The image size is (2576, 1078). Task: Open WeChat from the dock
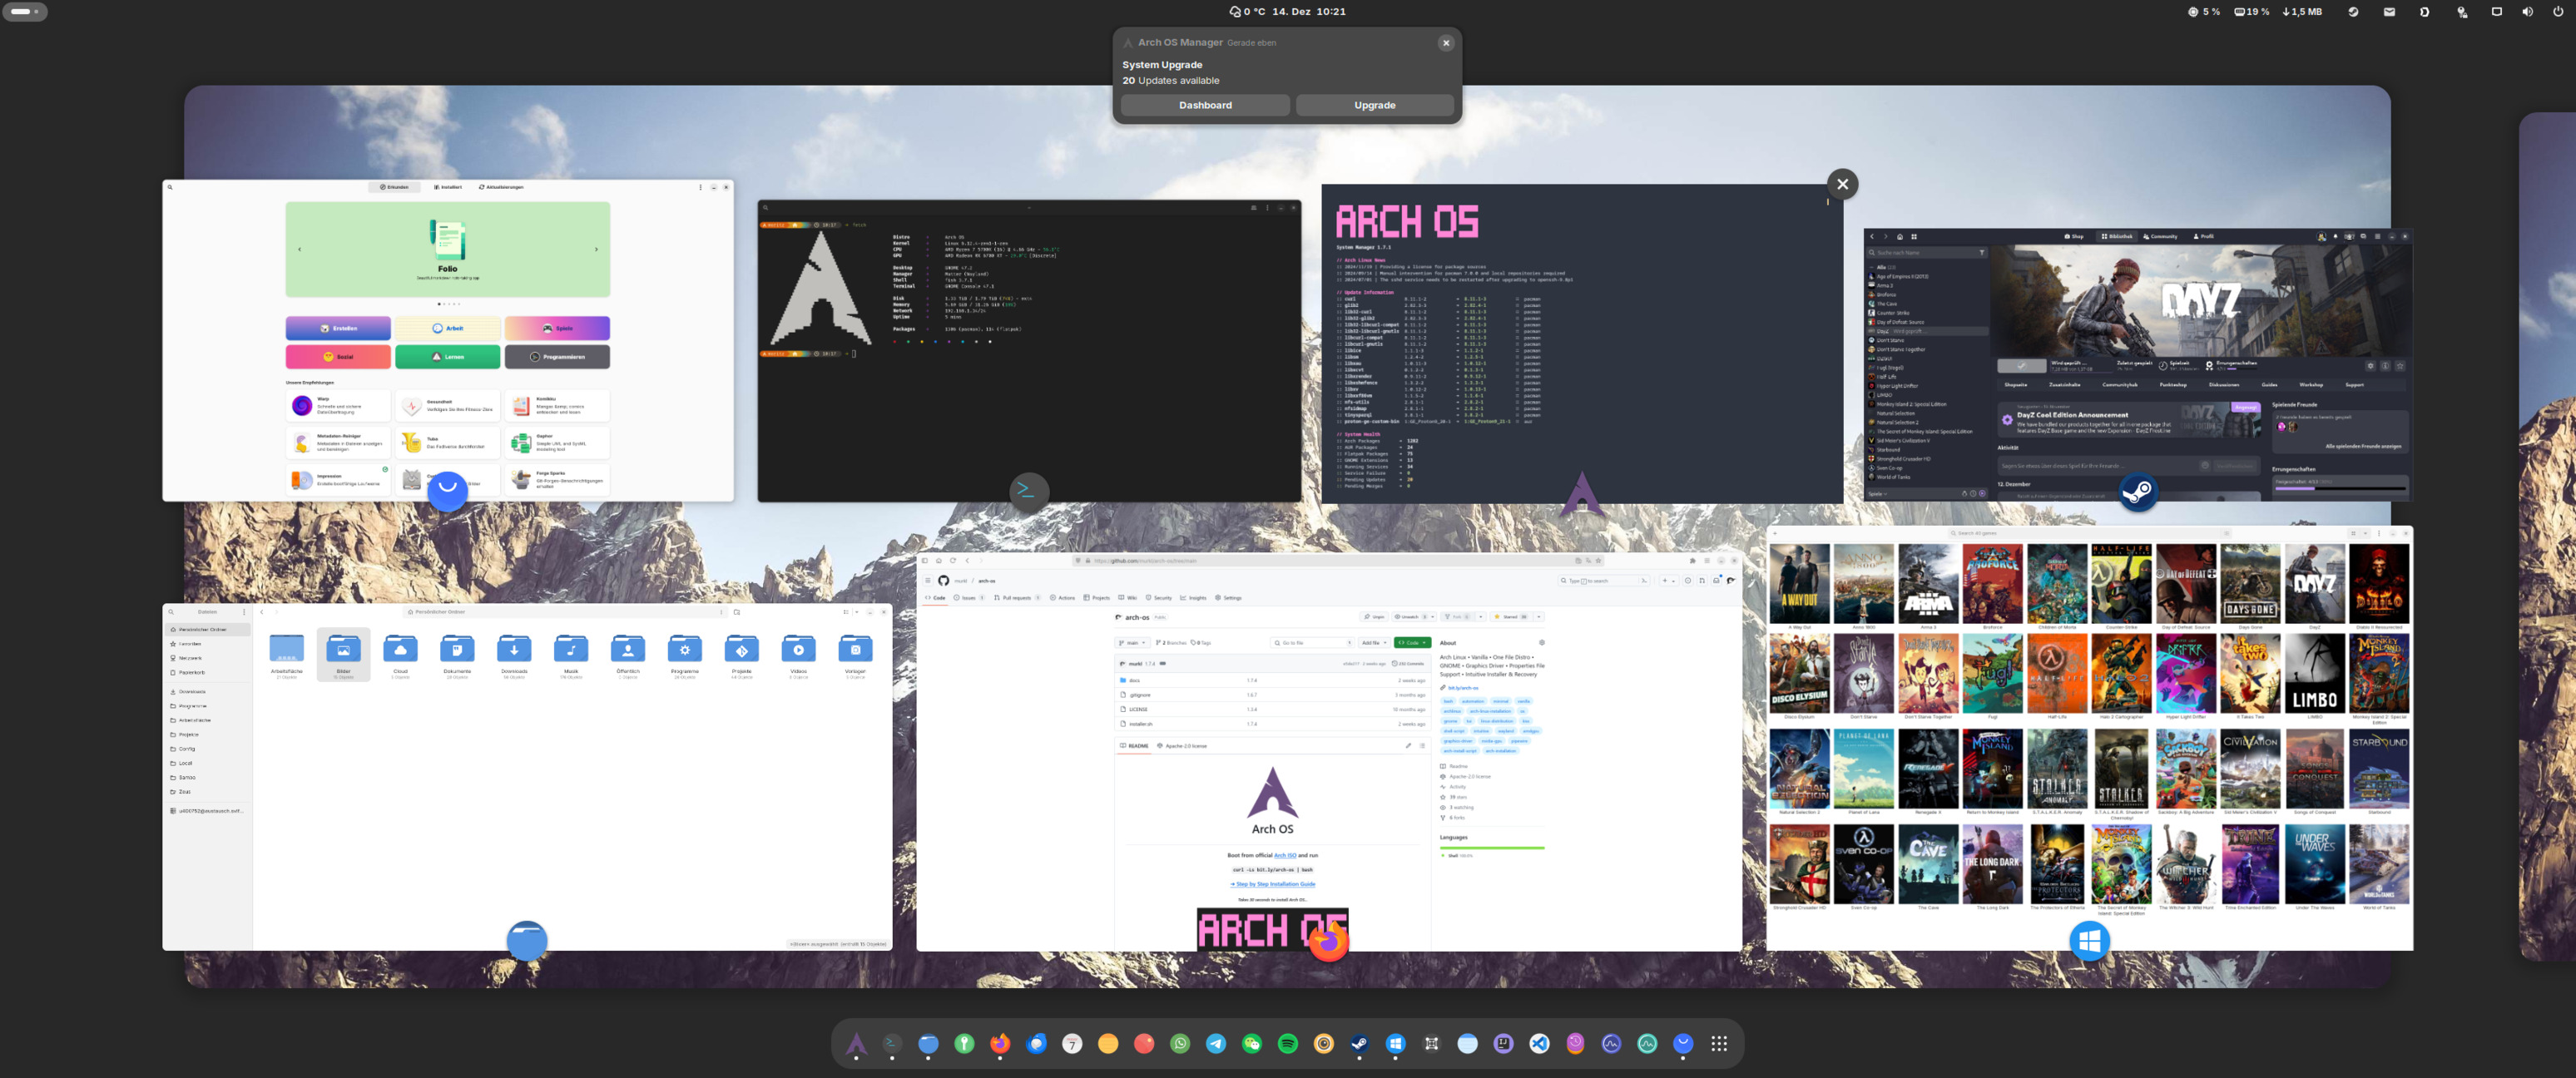coord(1252,1044)
